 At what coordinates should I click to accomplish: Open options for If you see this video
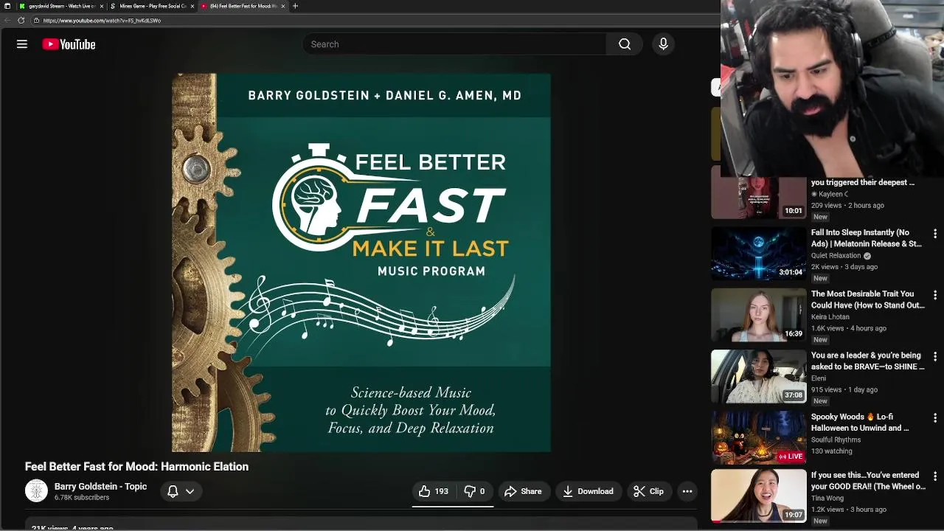click(935, 476)
